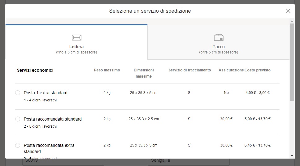This screenshot has width=300, height=166.
Task: Switch to the Lettera tab
Action: (x=76, y=42)
